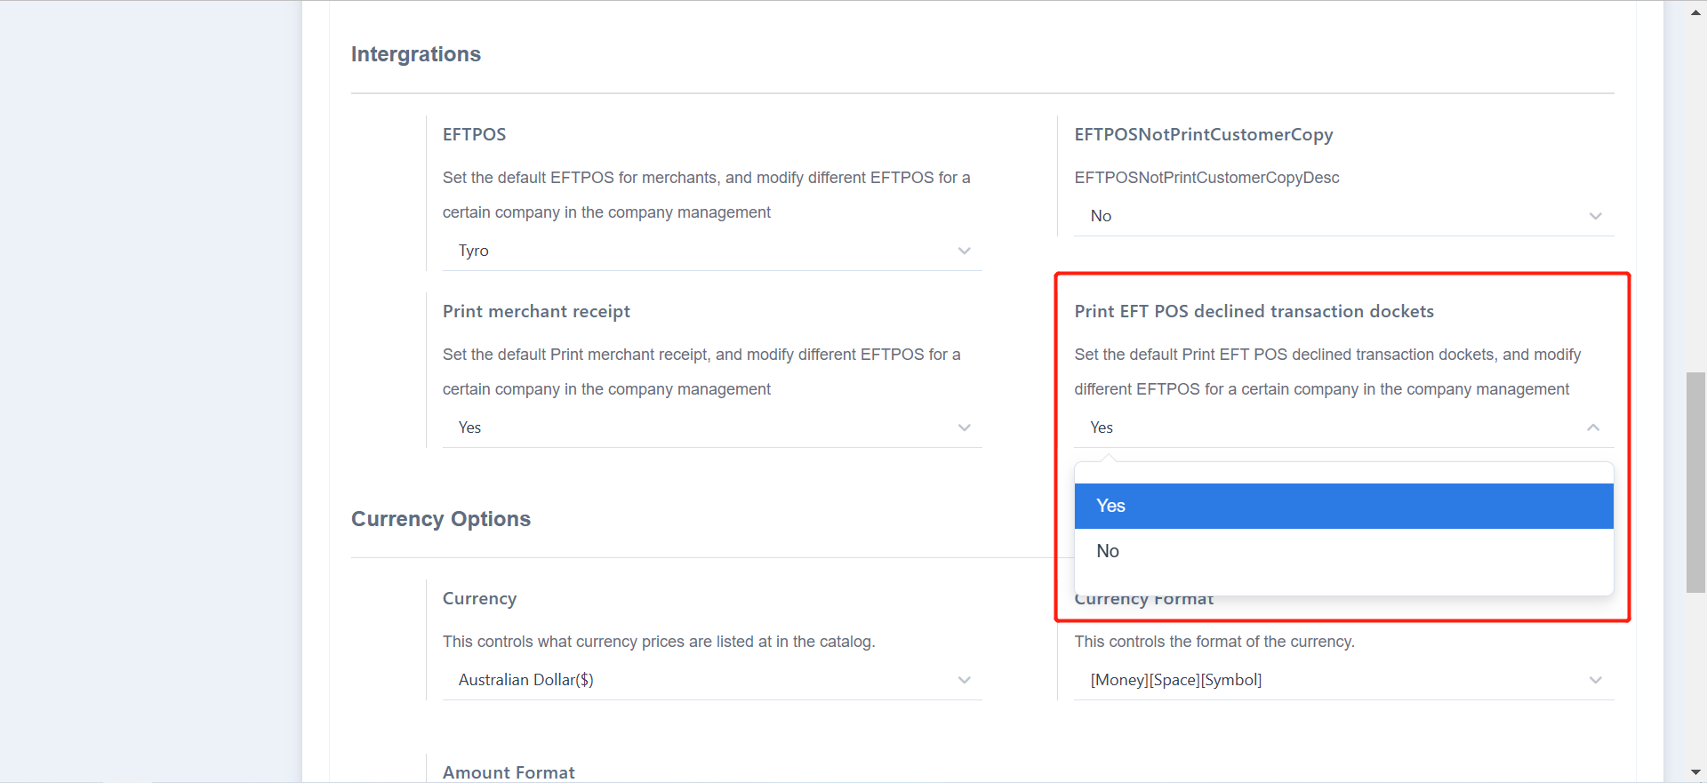Click the chevron on the Currency Format field

point(1595,680)
